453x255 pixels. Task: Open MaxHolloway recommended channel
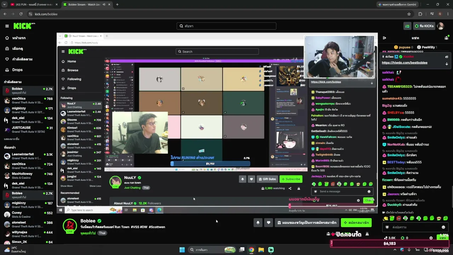[28, 176]
